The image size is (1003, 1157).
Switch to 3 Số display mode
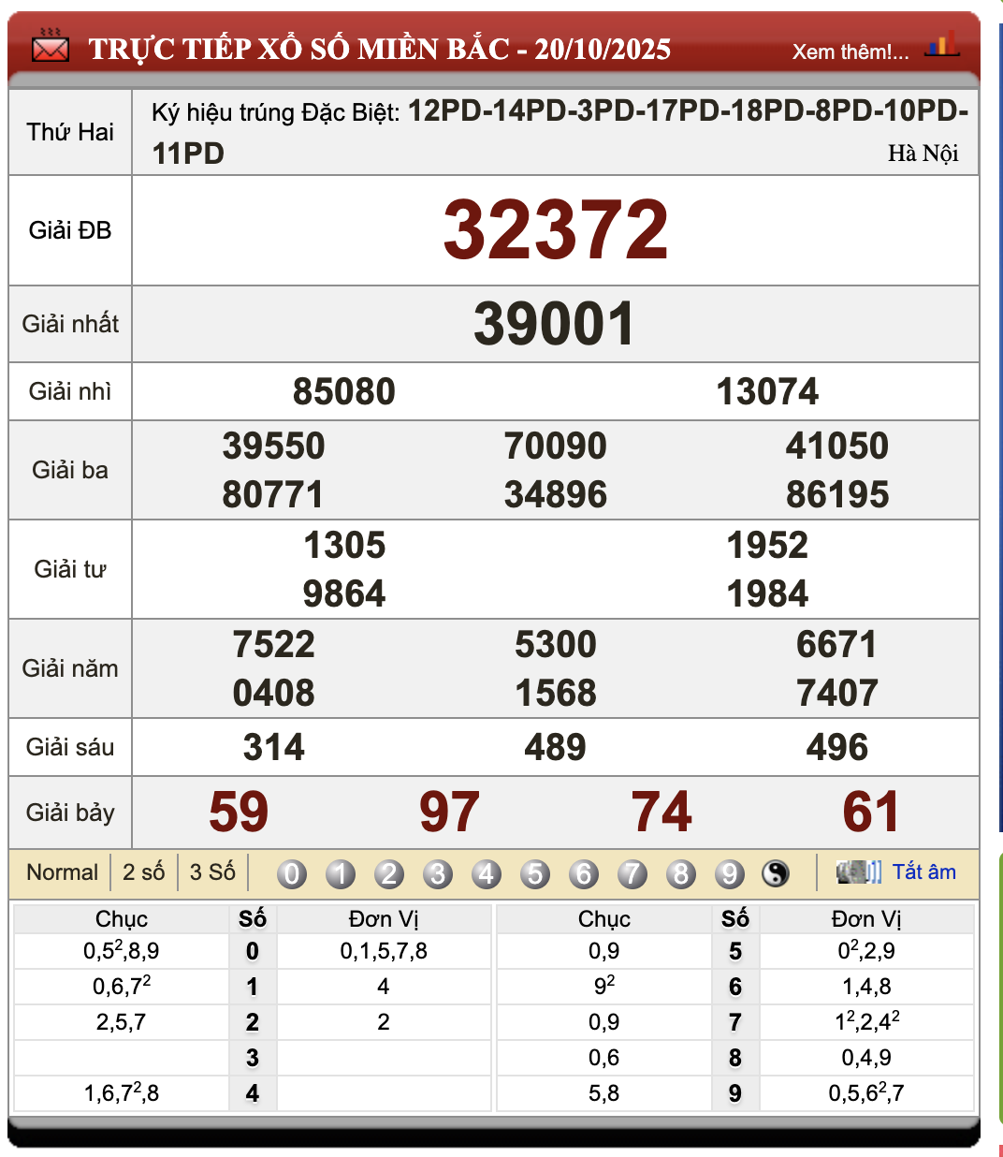click(x=212, y=872)
